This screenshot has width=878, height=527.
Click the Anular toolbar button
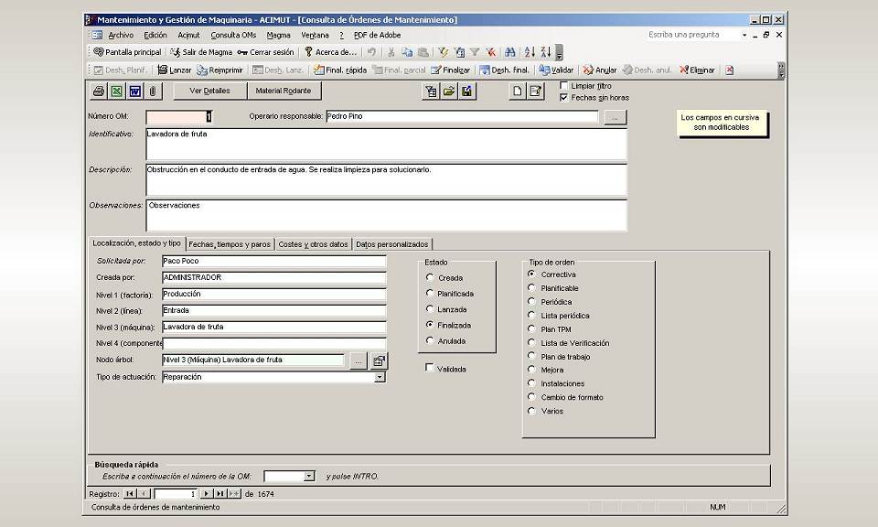pyautogui.click(x=600, y=70)
